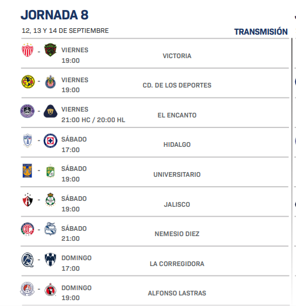Image resolution: width=296 pixels, height=306 pixels.
Task: Click the FC Juárez team crest
Action: tap(50, 50)
